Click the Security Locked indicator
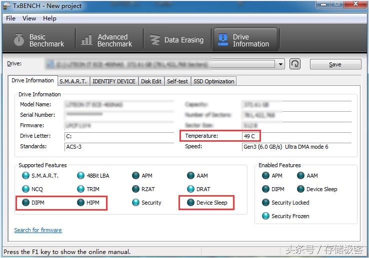The width and height of the screenshot is (369, 258). pyautogui.click(x=265, y=202)
